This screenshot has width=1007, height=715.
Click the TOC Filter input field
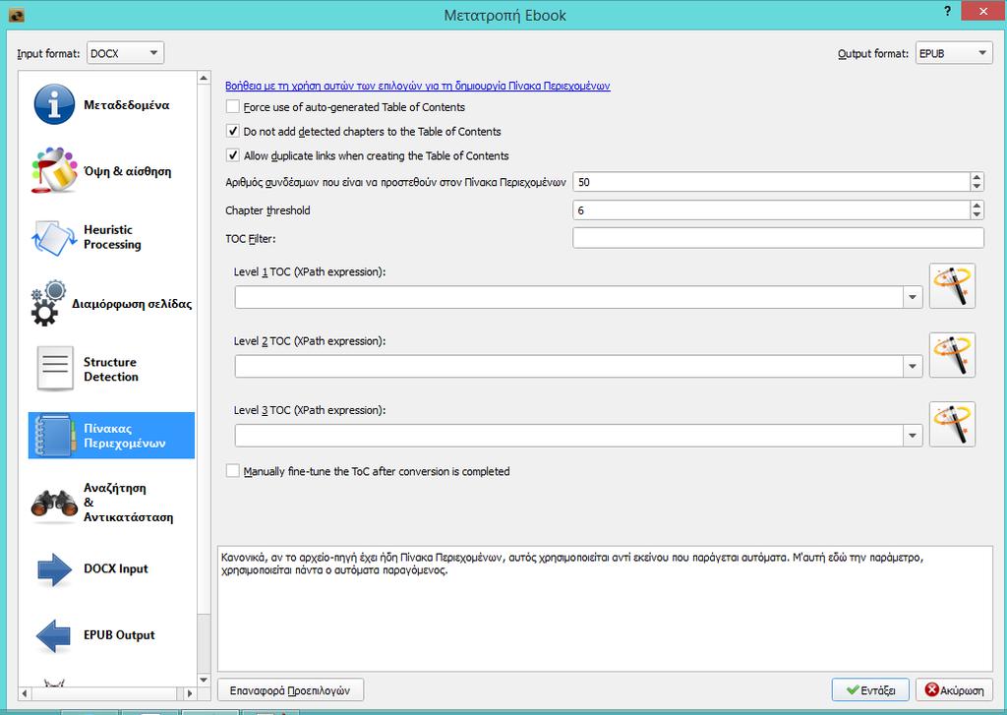pos(778,238)
